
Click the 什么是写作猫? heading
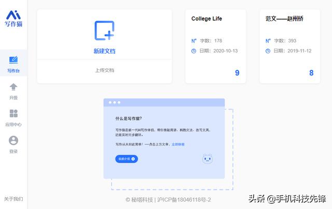tap(129, 118)
